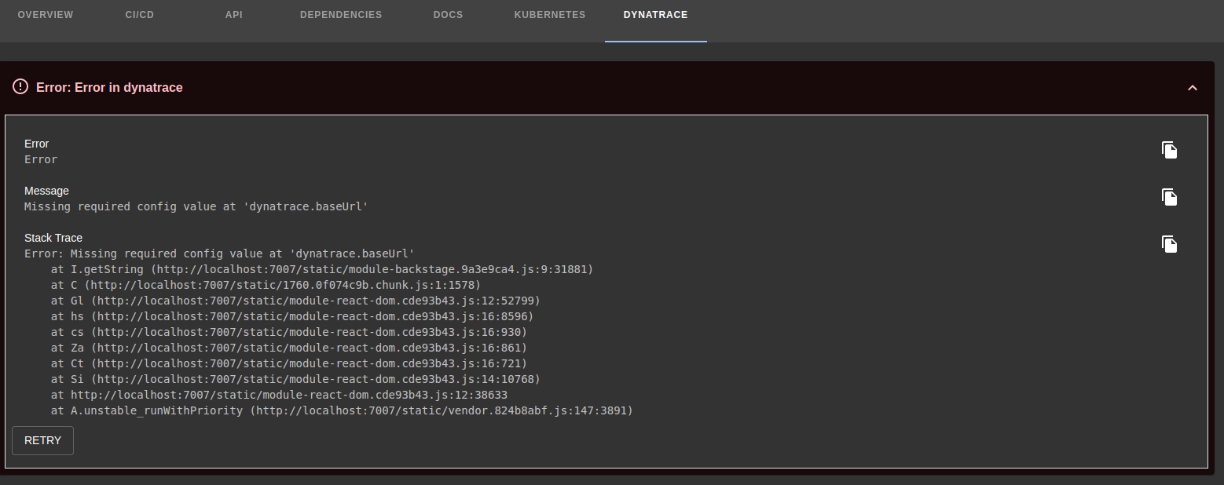Click the vendor.824b8abf.js stack frame entry

tap(341, 410)
